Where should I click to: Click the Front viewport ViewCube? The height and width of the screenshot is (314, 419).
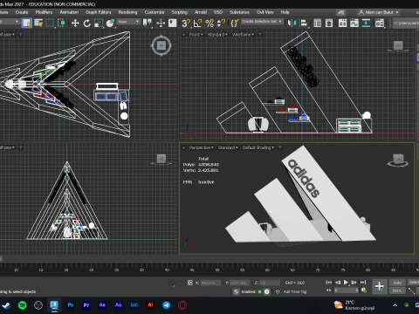pos(398,46)
